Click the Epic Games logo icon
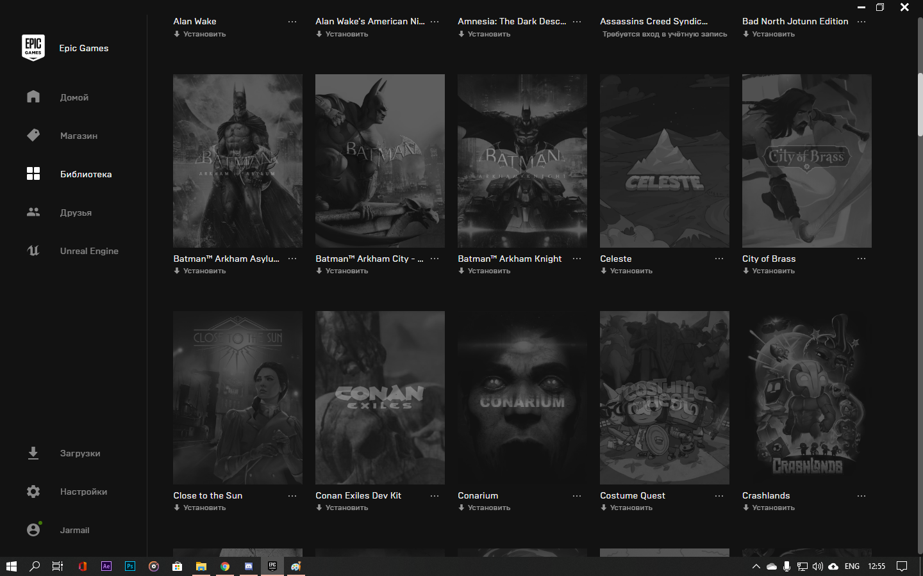The image size is (923, 576). 33,48
